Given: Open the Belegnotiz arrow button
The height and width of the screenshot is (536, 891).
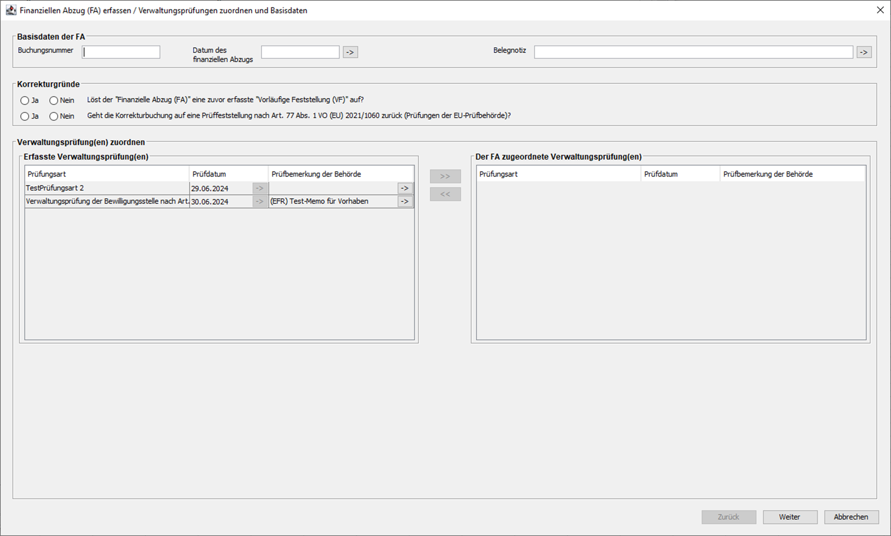Looking at the screenshot, I should point(864,52).
